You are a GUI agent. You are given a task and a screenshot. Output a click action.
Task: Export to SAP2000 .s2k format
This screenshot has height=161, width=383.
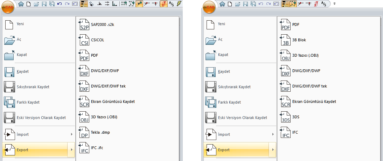(98, 24)
